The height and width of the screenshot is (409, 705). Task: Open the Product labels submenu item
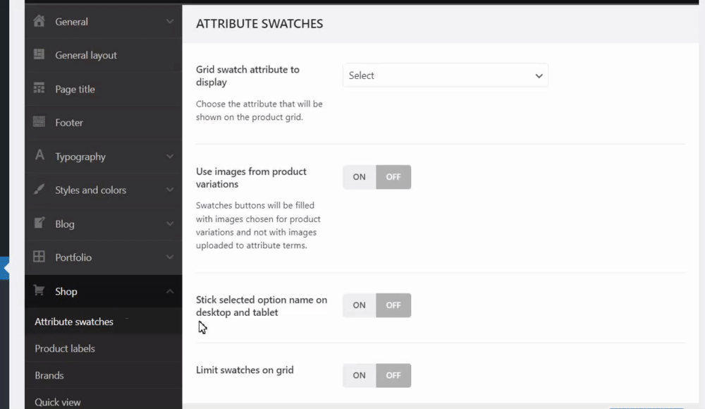65,348
